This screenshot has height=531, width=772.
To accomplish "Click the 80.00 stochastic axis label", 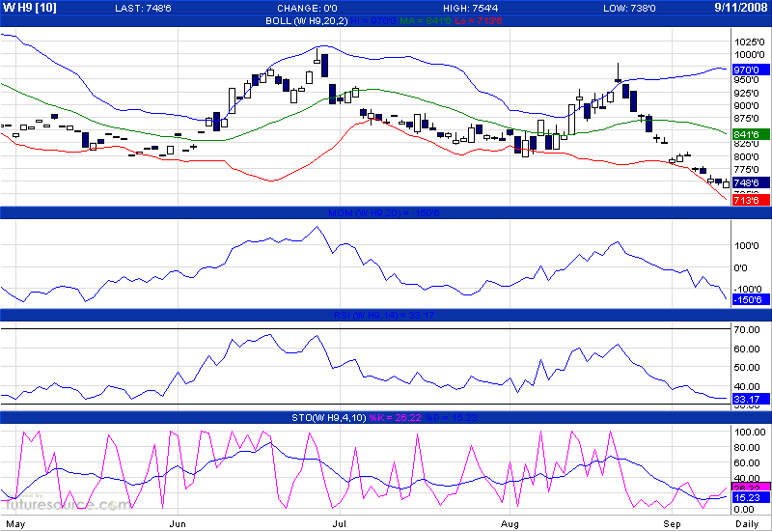I will [747, 448].
